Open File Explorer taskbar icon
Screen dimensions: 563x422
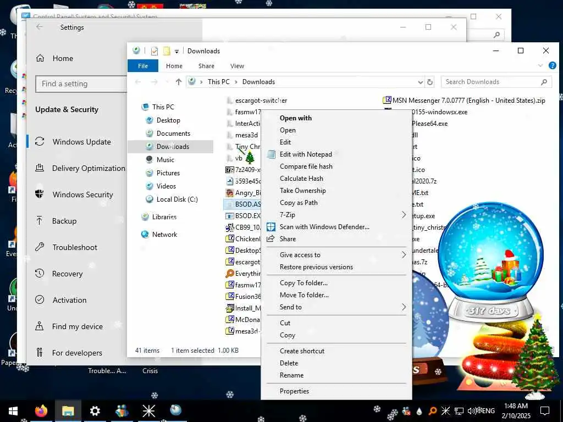pyautogui.click(x=68, y=410)
